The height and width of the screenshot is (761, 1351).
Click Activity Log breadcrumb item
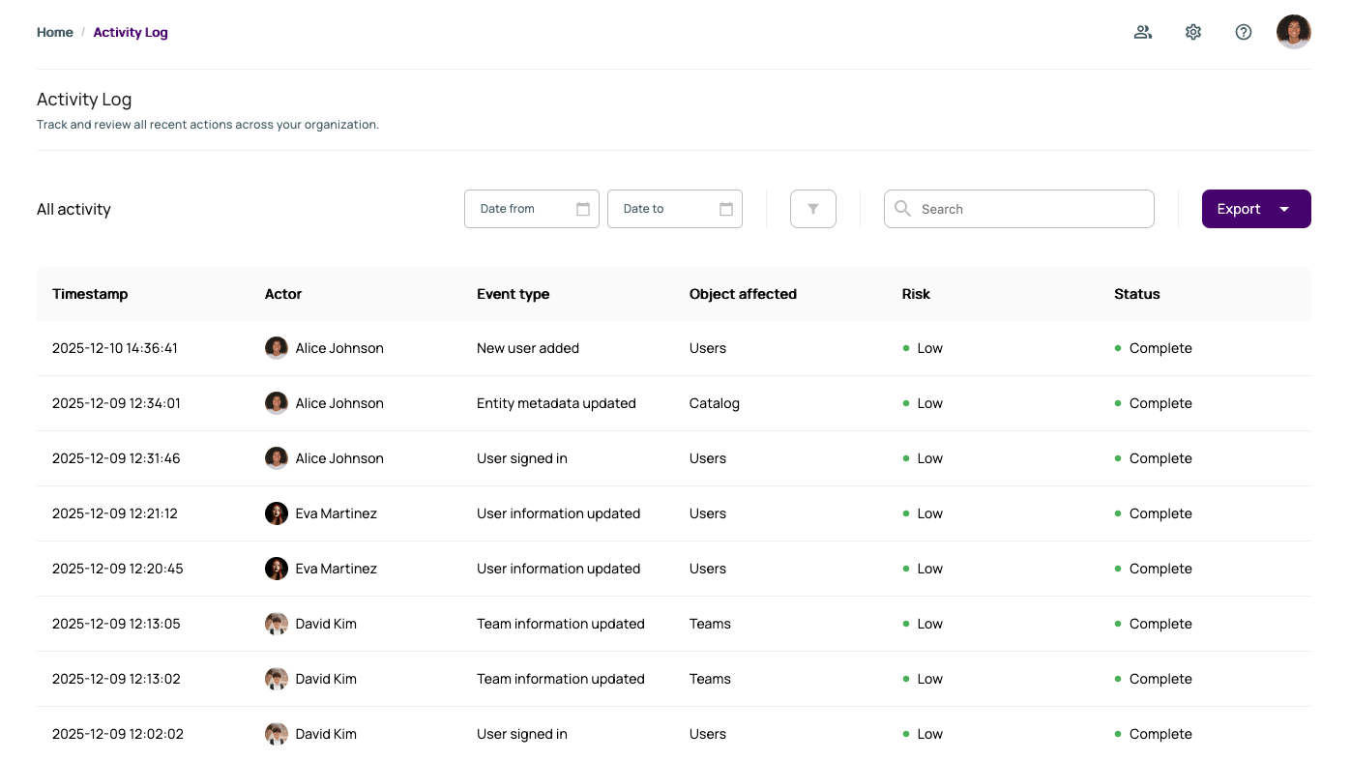coord(131,32)
